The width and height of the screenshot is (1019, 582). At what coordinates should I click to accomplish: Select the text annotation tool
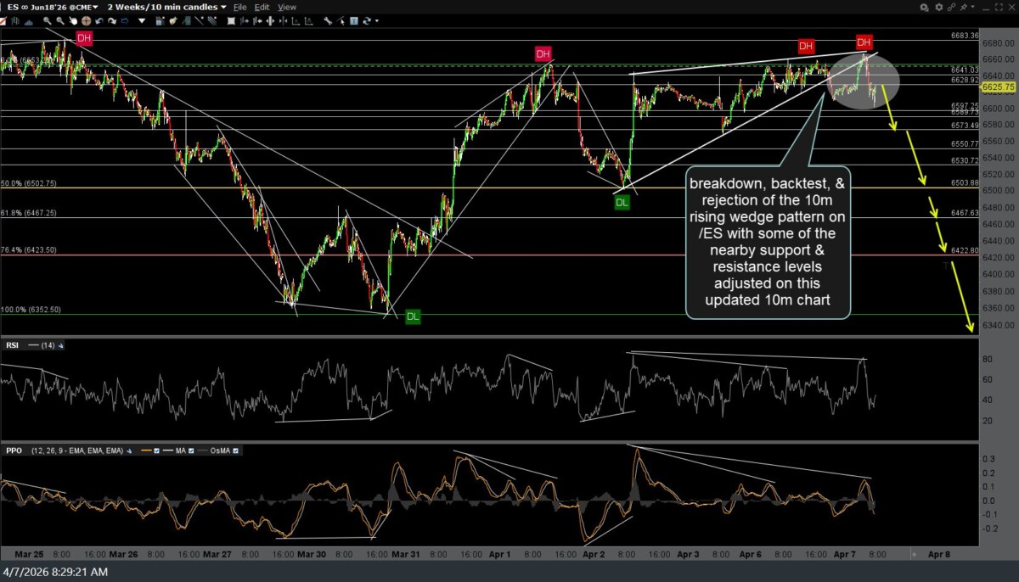353,21
